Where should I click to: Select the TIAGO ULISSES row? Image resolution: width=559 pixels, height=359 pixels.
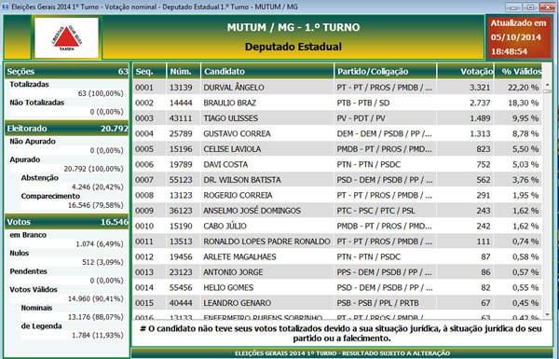coord(337,118)
